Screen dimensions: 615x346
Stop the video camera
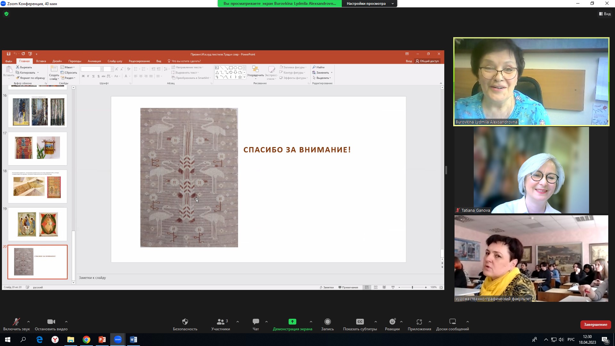tap(51, 322)
